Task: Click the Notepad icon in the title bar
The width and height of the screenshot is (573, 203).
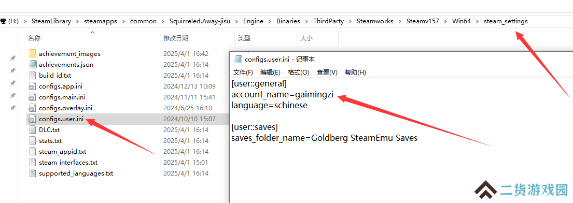Action: (238, 59)
